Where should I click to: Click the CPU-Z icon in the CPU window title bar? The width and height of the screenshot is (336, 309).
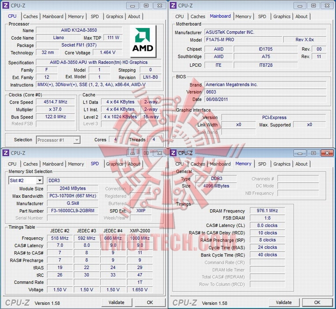[x=6, y=5]
